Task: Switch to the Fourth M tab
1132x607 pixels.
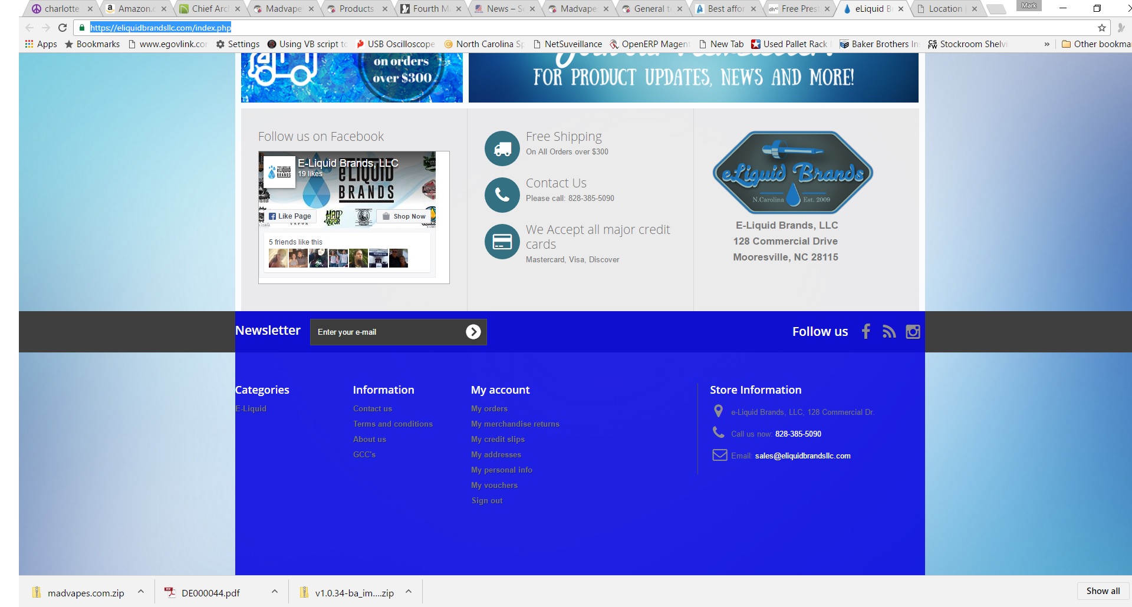Action: coord(431,9)
